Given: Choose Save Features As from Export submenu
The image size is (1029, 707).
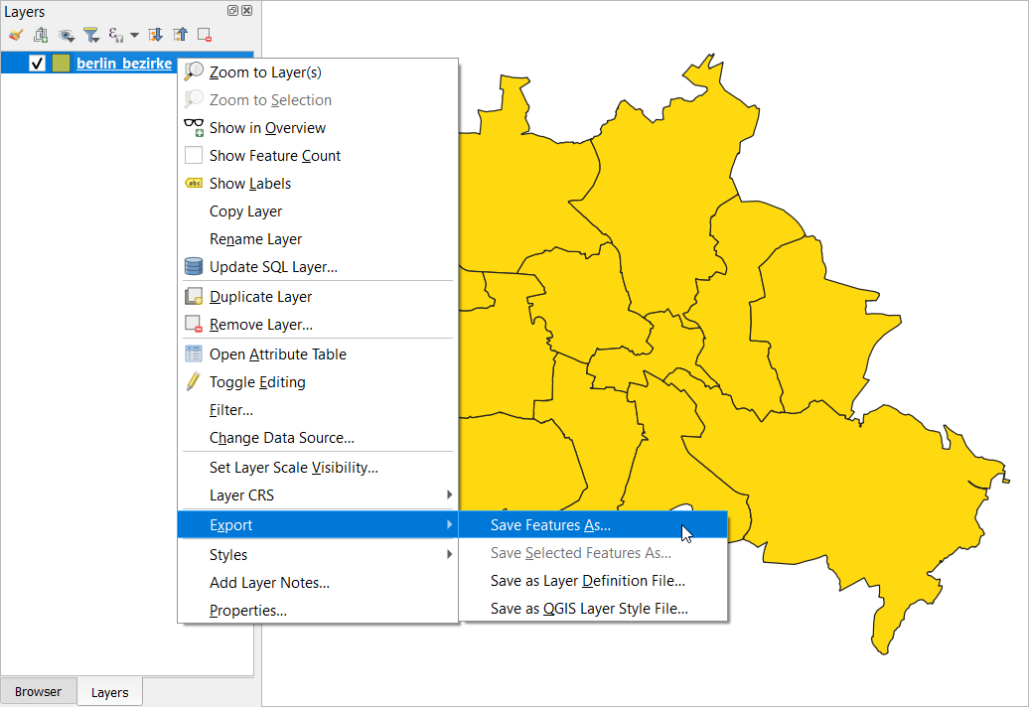Looking at the screenshot, I should [x=550, y=525].
